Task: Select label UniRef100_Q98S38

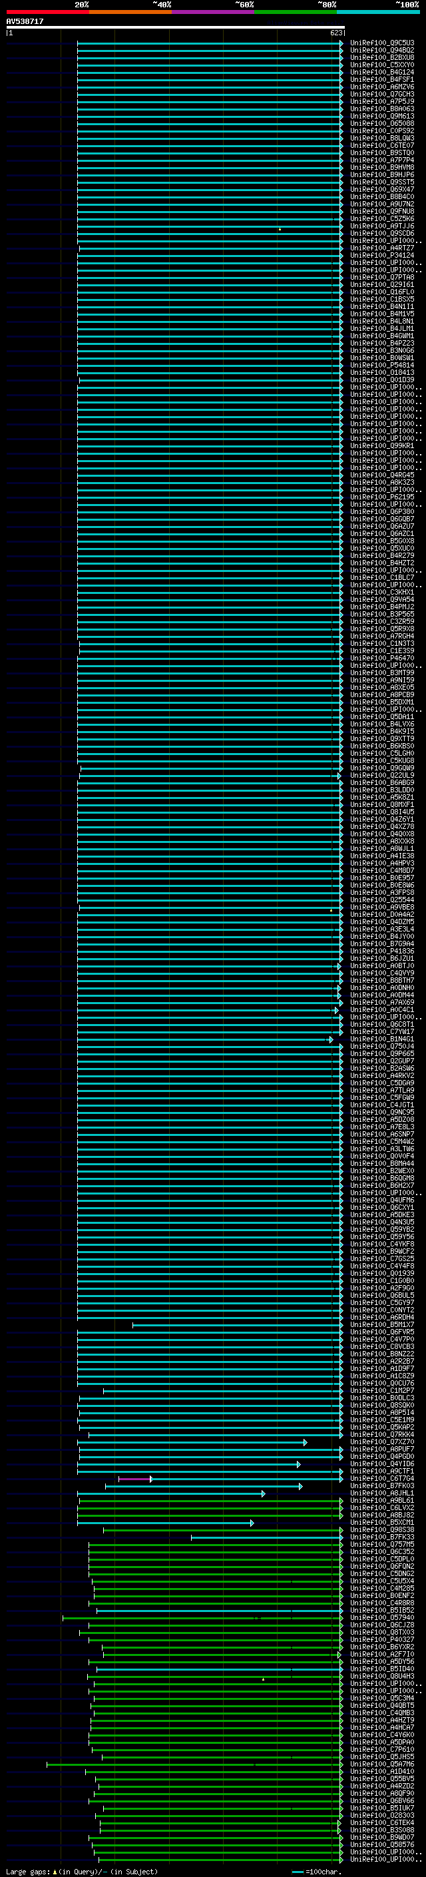Action: tap(381, 1530)
